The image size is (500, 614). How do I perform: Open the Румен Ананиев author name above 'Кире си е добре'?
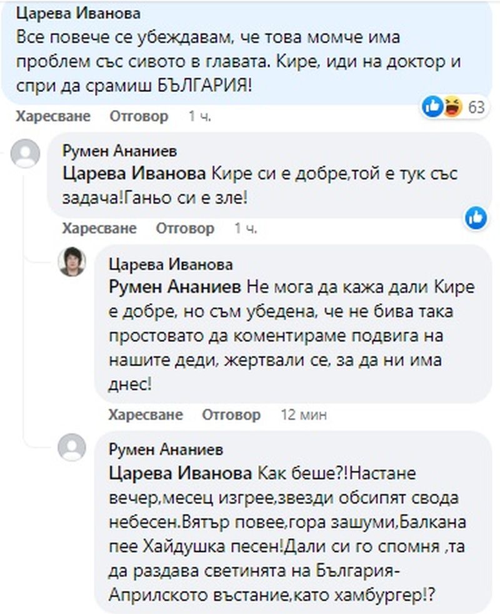[x=119, y=150]
